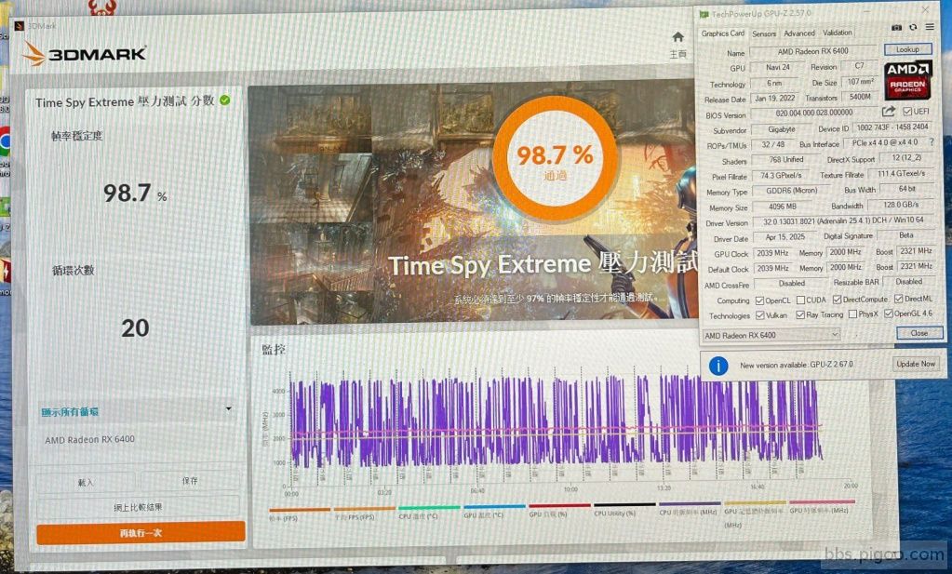This screenshot has width=952, height=574.
Task: Click the 保存 save button
Action: pyautogui.click(x=190, y=481)
